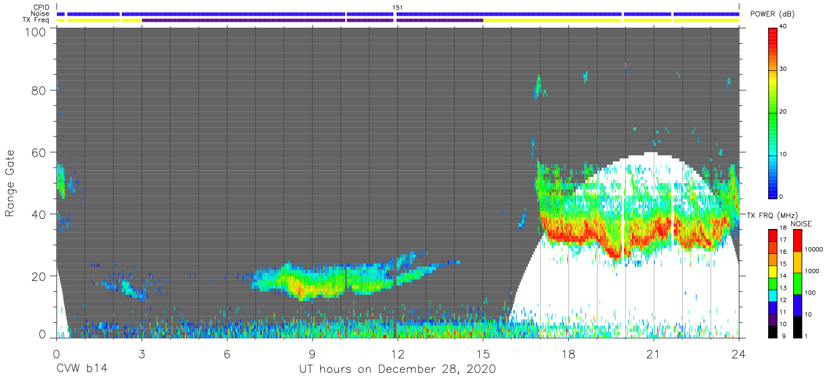
Task: Click the 40 range gate tick label
Action: 39,214
